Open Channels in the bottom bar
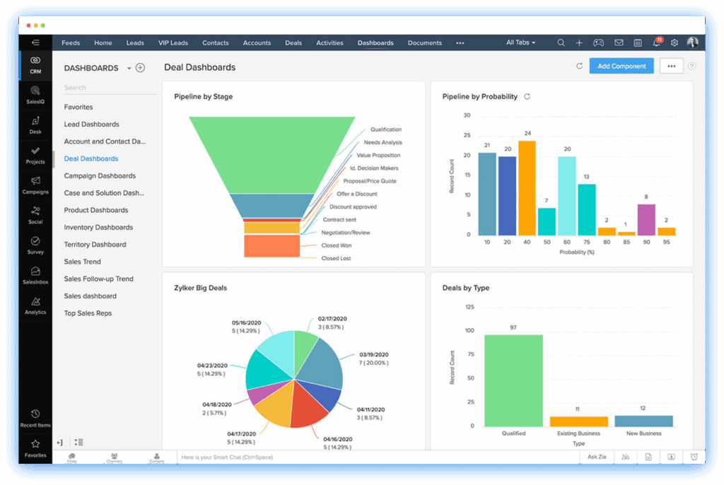This screenshot has width=724, height=485. 114,457
